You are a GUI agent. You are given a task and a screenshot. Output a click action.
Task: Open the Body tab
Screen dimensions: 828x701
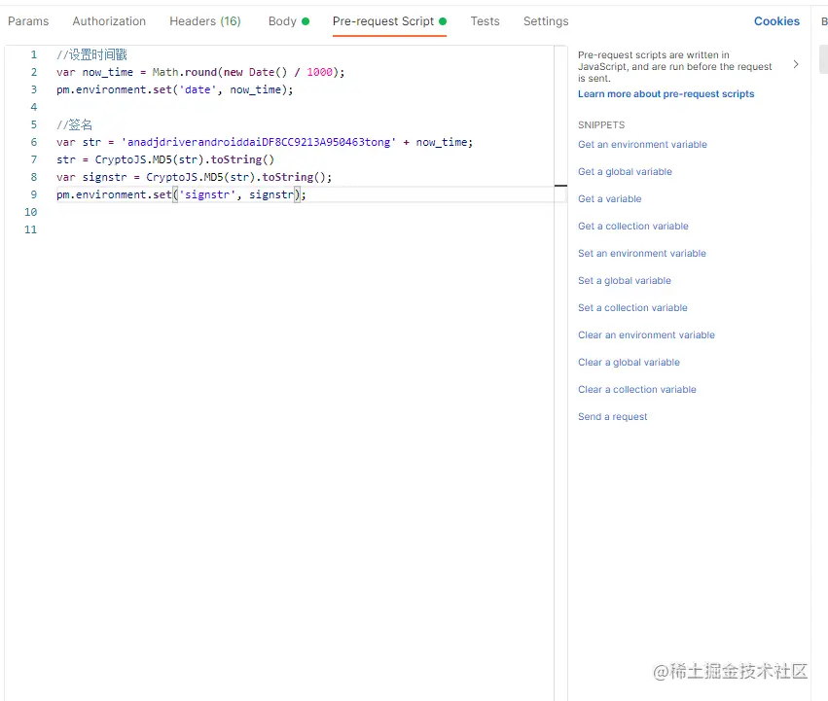point(281,20)
